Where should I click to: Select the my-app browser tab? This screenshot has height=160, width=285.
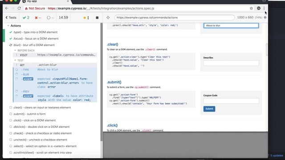pyautogui.click(x=45, y=1)
